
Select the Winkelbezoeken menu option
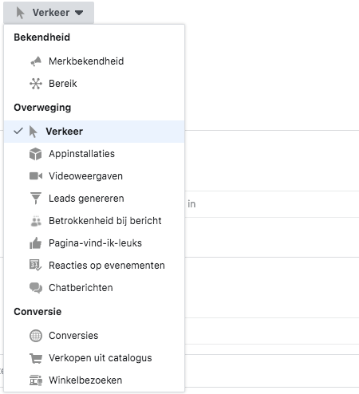(x=94, y=380)
